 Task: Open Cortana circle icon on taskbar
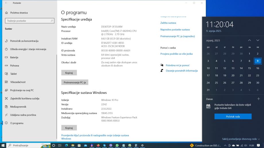point(53,145)
